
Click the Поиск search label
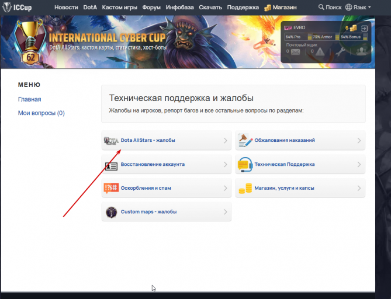tap(333, 8)
